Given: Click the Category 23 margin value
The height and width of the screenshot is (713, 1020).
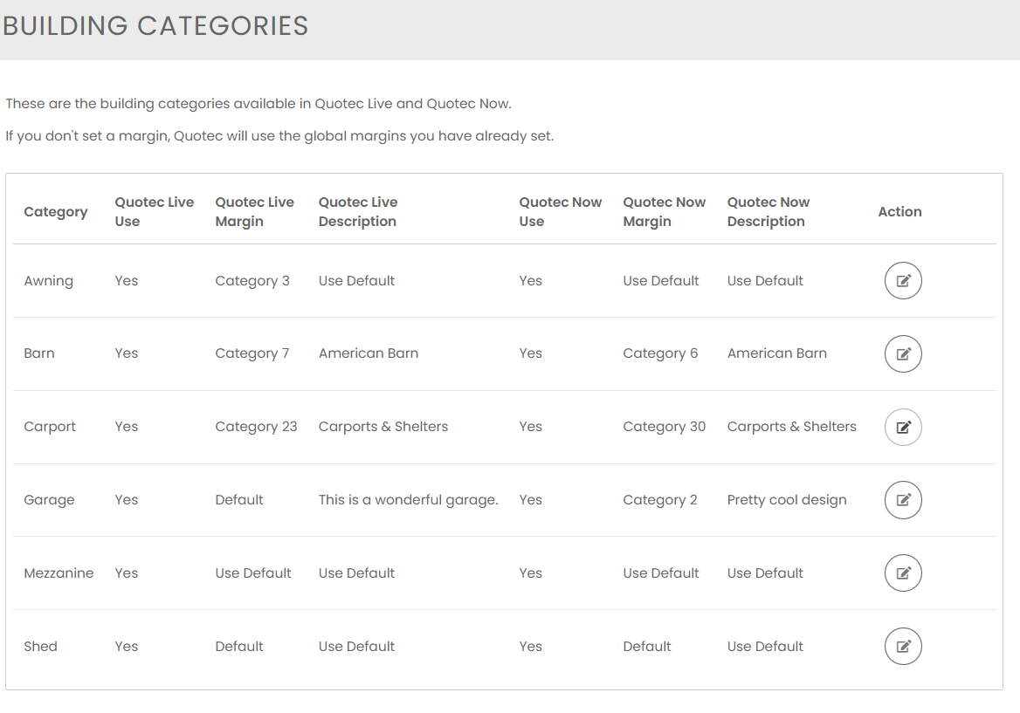Looking at the screenshot, I should [256, 427].
